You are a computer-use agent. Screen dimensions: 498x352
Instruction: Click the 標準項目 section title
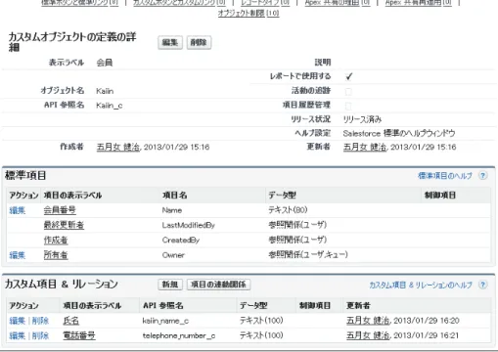[25, 176]
